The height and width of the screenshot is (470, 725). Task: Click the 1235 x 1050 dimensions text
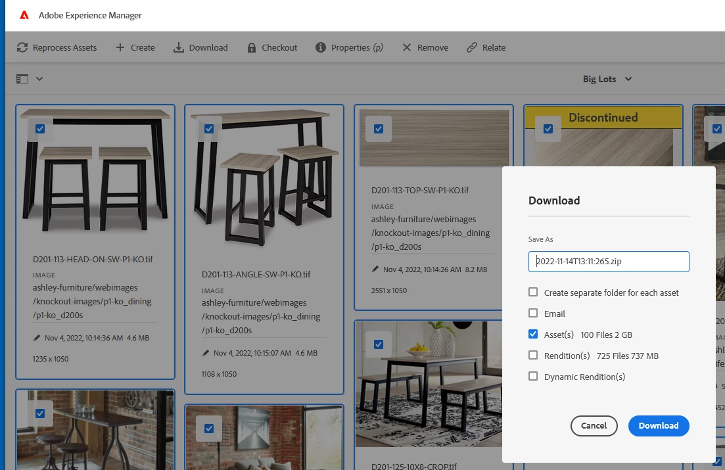[51, 359]
